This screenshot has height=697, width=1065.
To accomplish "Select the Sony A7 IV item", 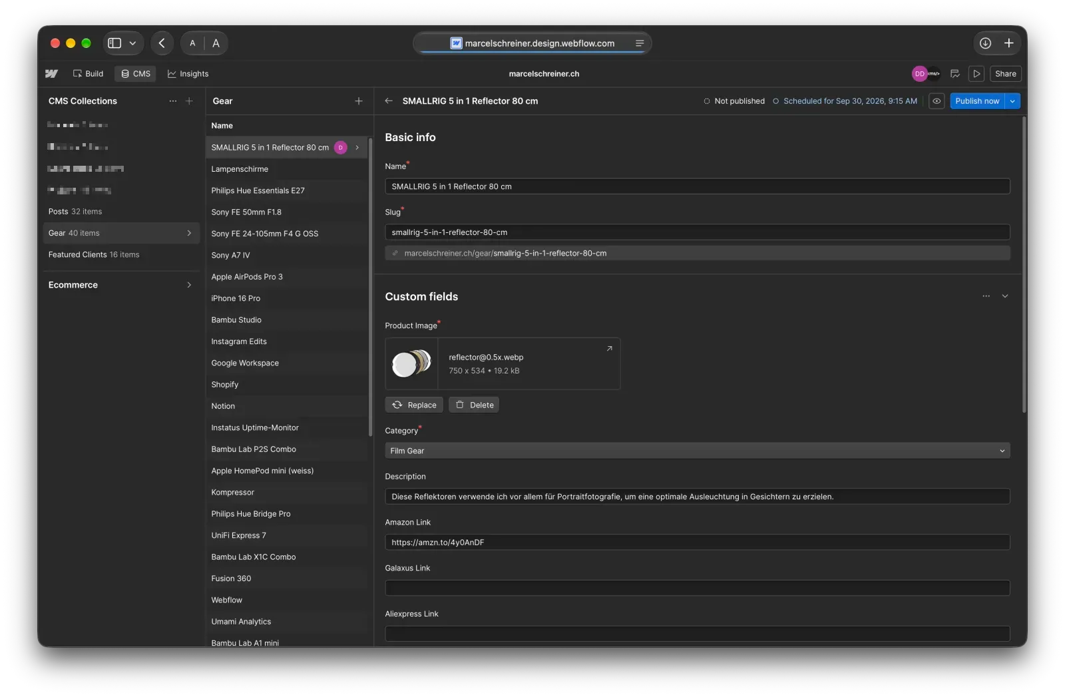I will (287, 256).
